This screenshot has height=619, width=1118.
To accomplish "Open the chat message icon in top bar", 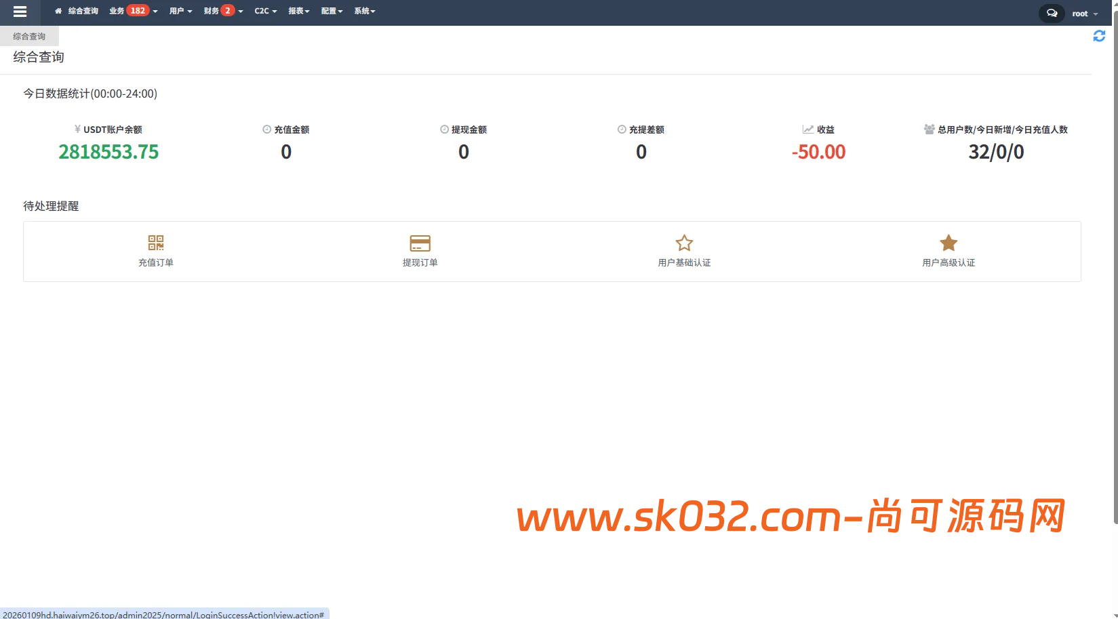I will click(x=1051, y=13).
